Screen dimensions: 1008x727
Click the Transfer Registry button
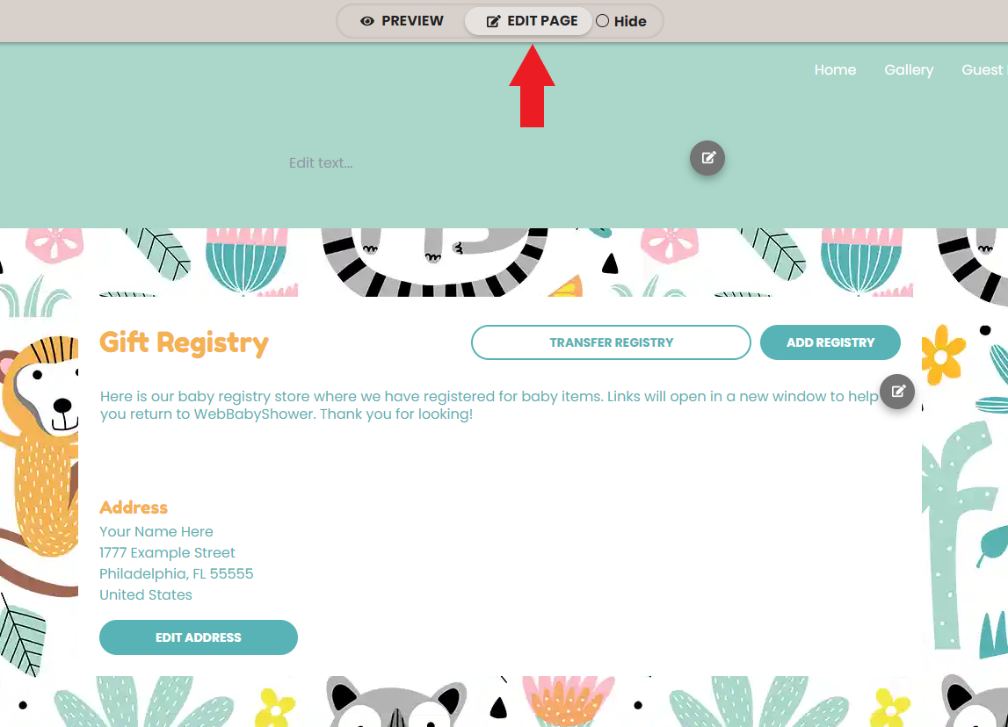point(611,342)
